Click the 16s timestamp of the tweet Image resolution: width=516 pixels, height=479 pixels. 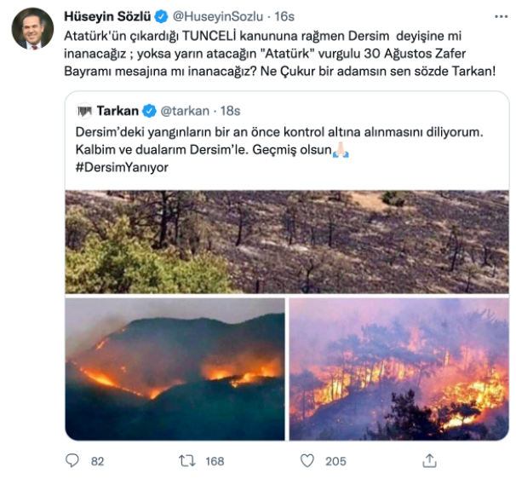284,17
